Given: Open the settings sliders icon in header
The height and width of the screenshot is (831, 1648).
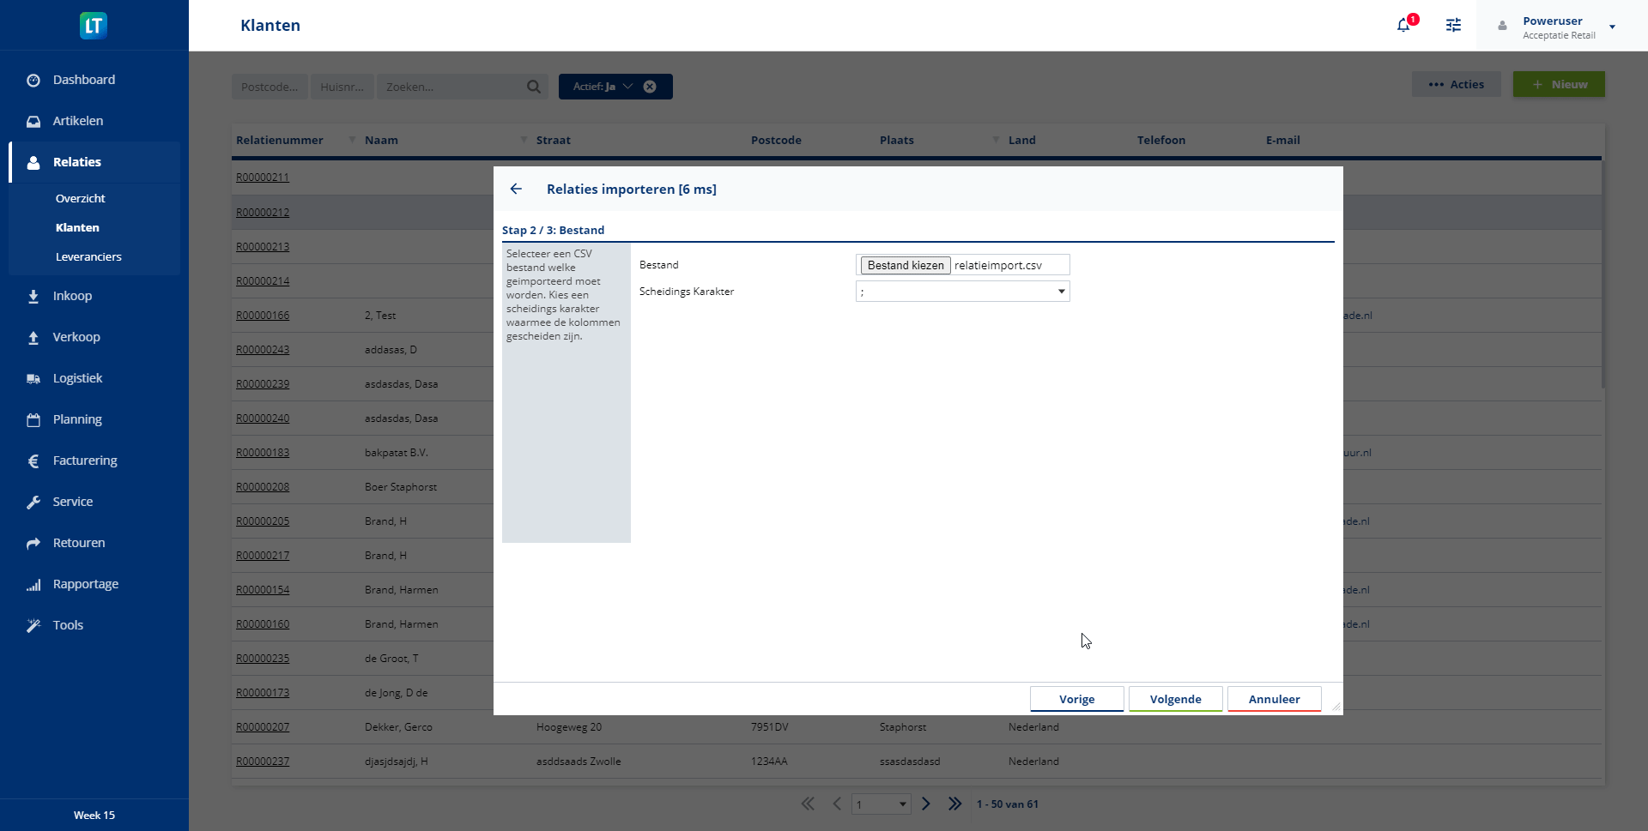Looking at the screenshot, I should pyautogui.click(x=1453, y=26).
